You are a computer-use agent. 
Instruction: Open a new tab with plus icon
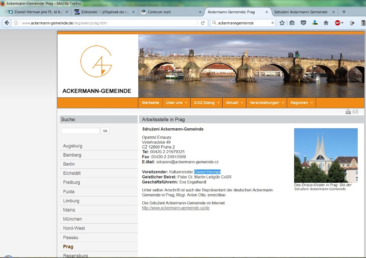coord(344,12)
